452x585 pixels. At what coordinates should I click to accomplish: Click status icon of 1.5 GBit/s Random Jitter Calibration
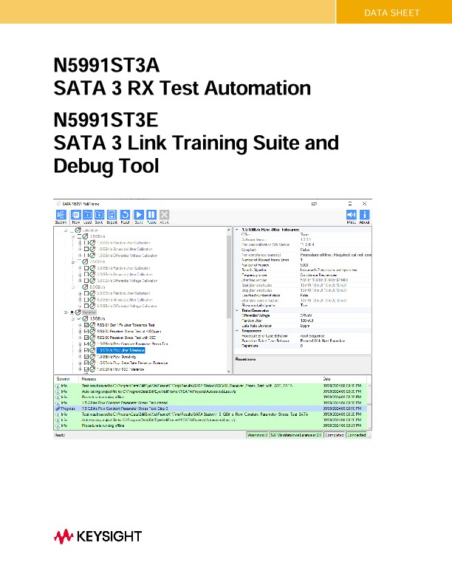point(92,243)
